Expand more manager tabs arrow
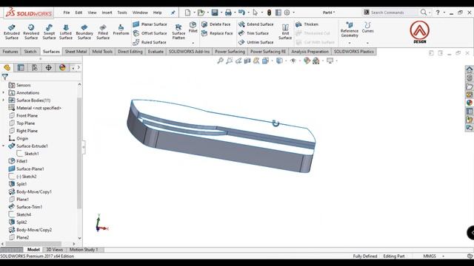The image size is (474, 266). pos(79,67)
